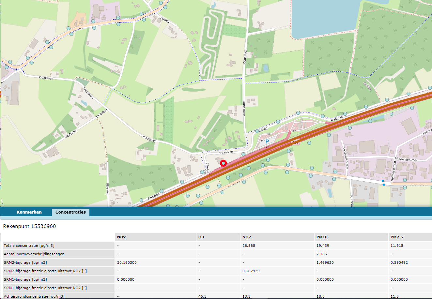Image resolution: width=432 pixels, height=299 pixels.
Task: Click PM2.5 background value 11.3
Action: coord(394,296)
